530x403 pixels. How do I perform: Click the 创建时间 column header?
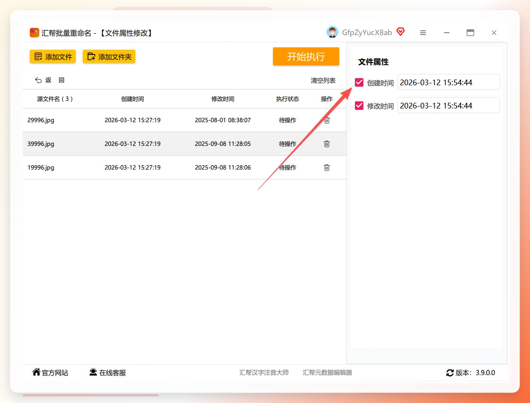coord(132,99)
